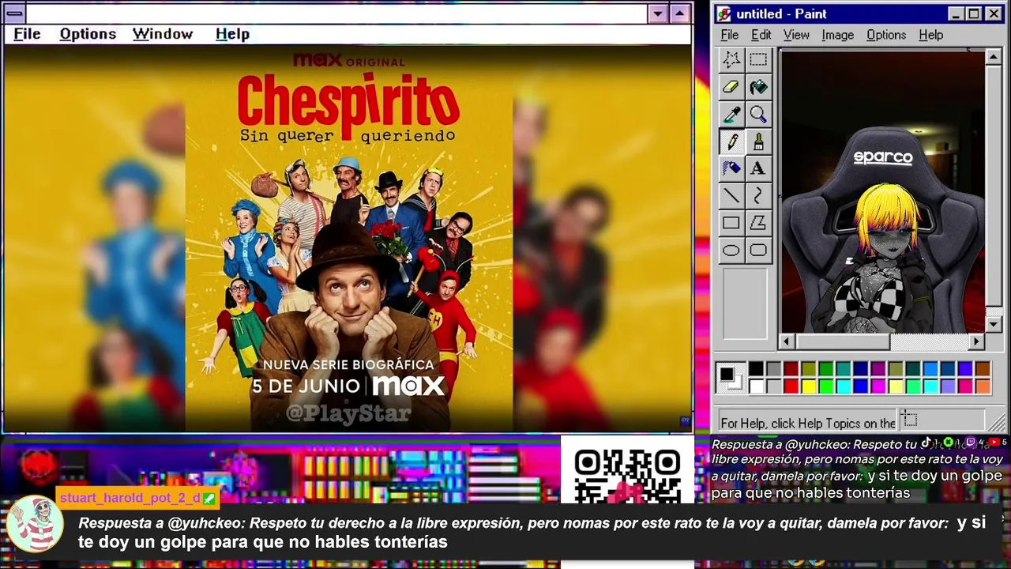1011x569 pixels.
Task: Select the Pencil tool in Paint
Action: tap(731, 141)
